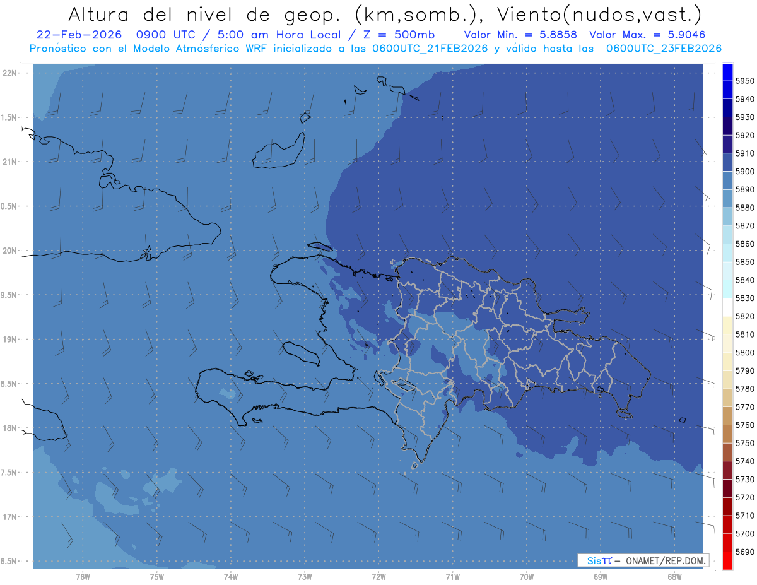Click the 69W longitude label
The height and width of the screenshot is (585, 757).
coord(601,577)
